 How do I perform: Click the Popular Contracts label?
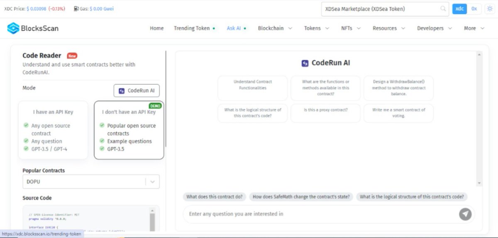coord(44,171)
